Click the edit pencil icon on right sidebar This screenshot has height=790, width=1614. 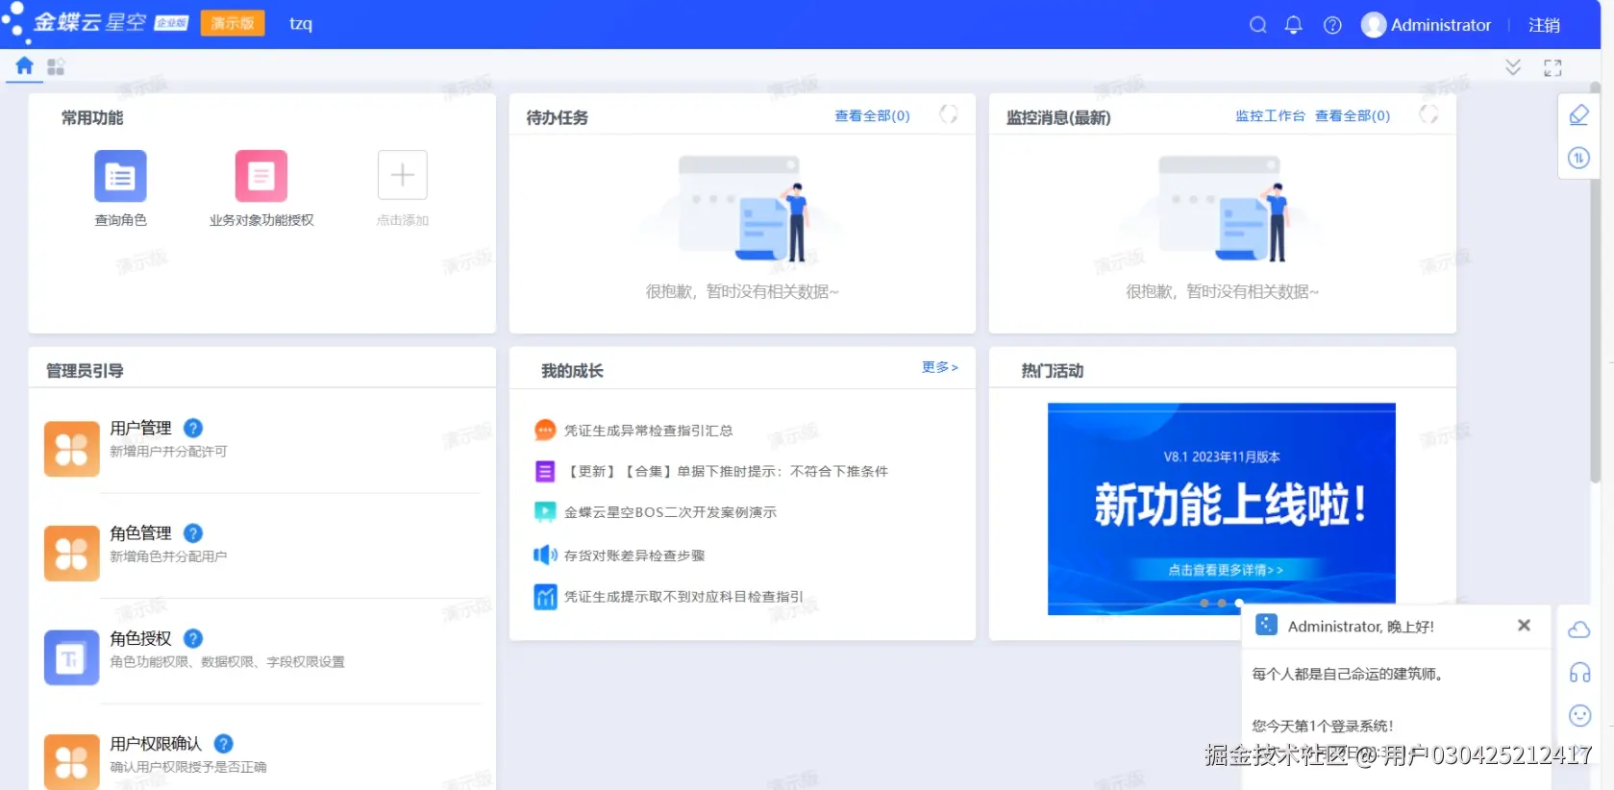click(1578, 115)
